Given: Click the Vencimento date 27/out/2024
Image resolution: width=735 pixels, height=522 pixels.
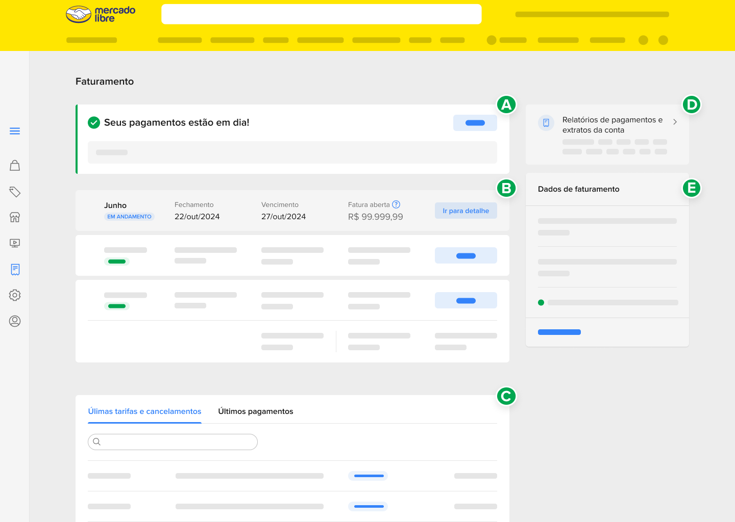Looking at the screenshot, I should tap(284, 217).
